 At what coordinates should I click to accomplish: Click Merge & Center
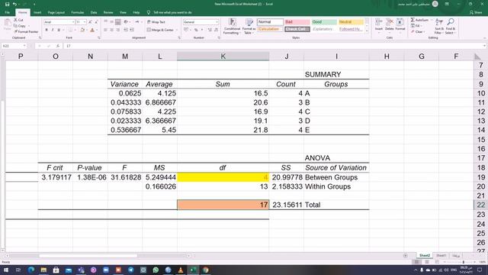point(160,30)
